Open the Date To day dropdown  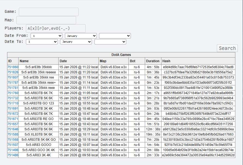click(x=42, y=42)
